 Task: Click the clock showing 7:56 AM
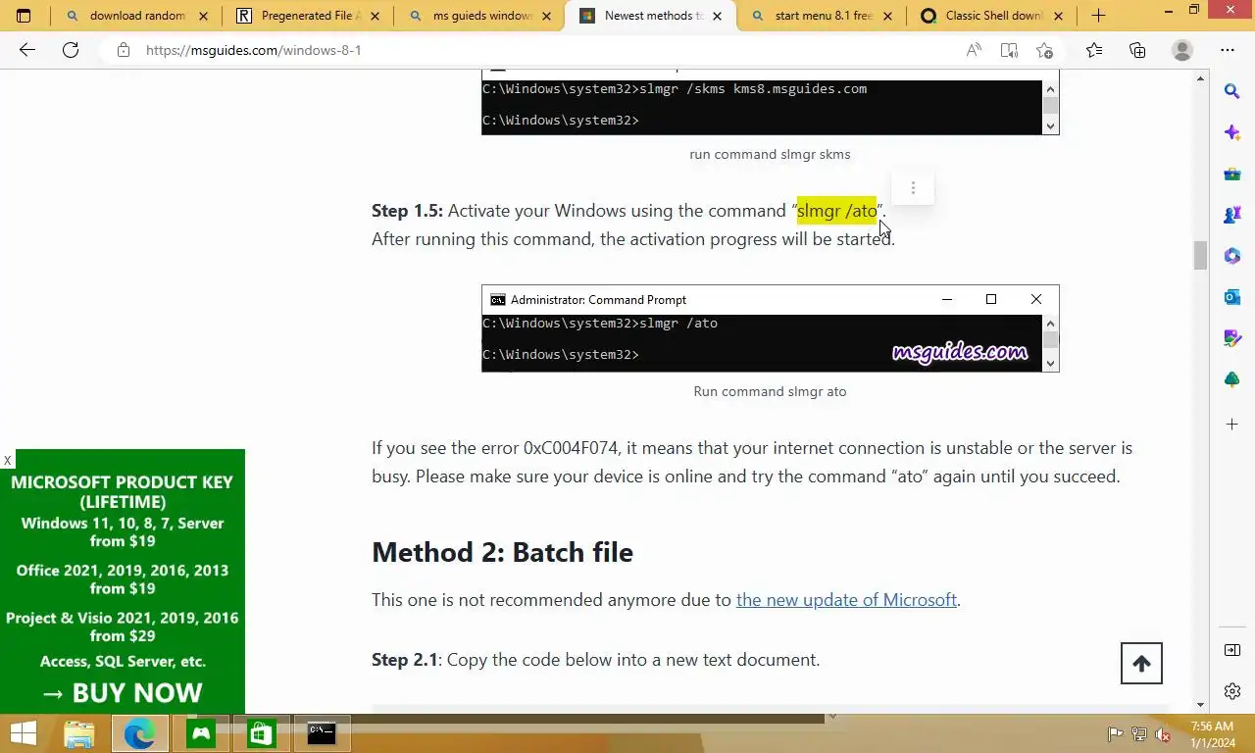pyautogui.click(x=1211, y=727)
